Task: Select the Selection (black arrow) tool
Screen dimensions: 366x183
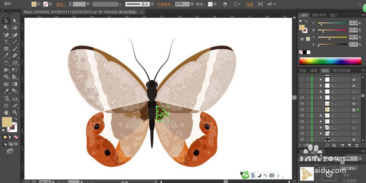Action: pyautogui.click(x=6, y=20)
